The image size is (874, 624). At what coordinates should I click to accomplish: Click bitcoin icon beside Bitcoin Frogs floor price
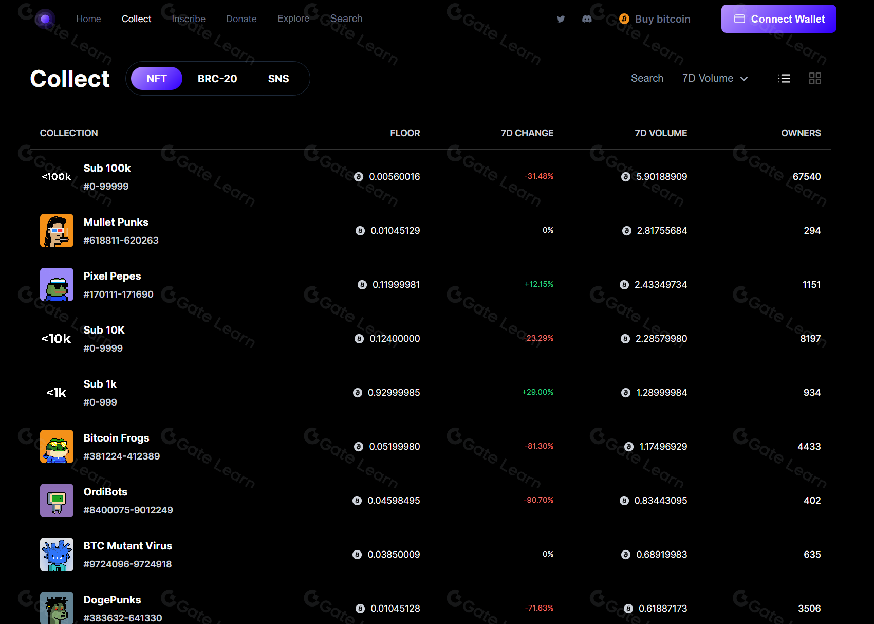tap(359, 447)
